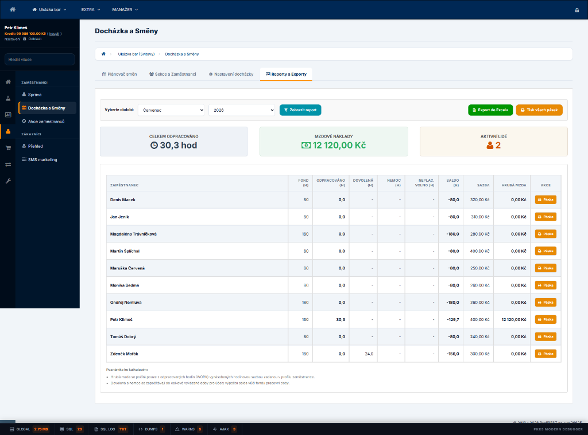Open the flask icon in left rail
The width and height of the screenshot is (588, 435).
point(8,98)
